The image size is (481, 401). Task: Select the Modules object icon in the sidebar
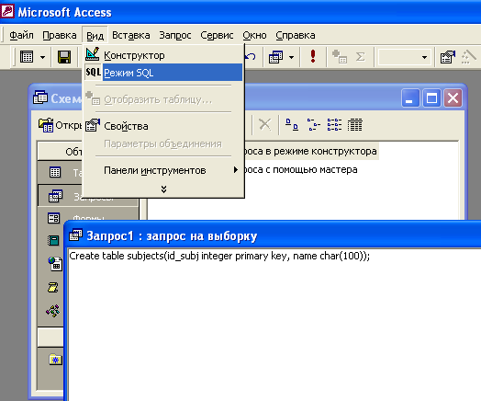click(x=53, y=311)
